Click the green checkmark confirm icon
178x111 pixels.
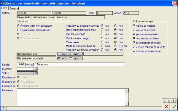[x=174, y=107]
